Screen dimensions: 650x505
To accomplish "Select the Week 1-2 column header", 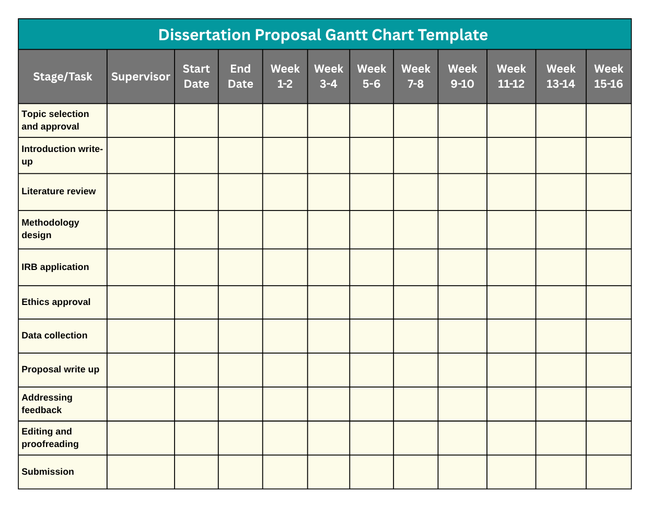I will tap(285, 76).
